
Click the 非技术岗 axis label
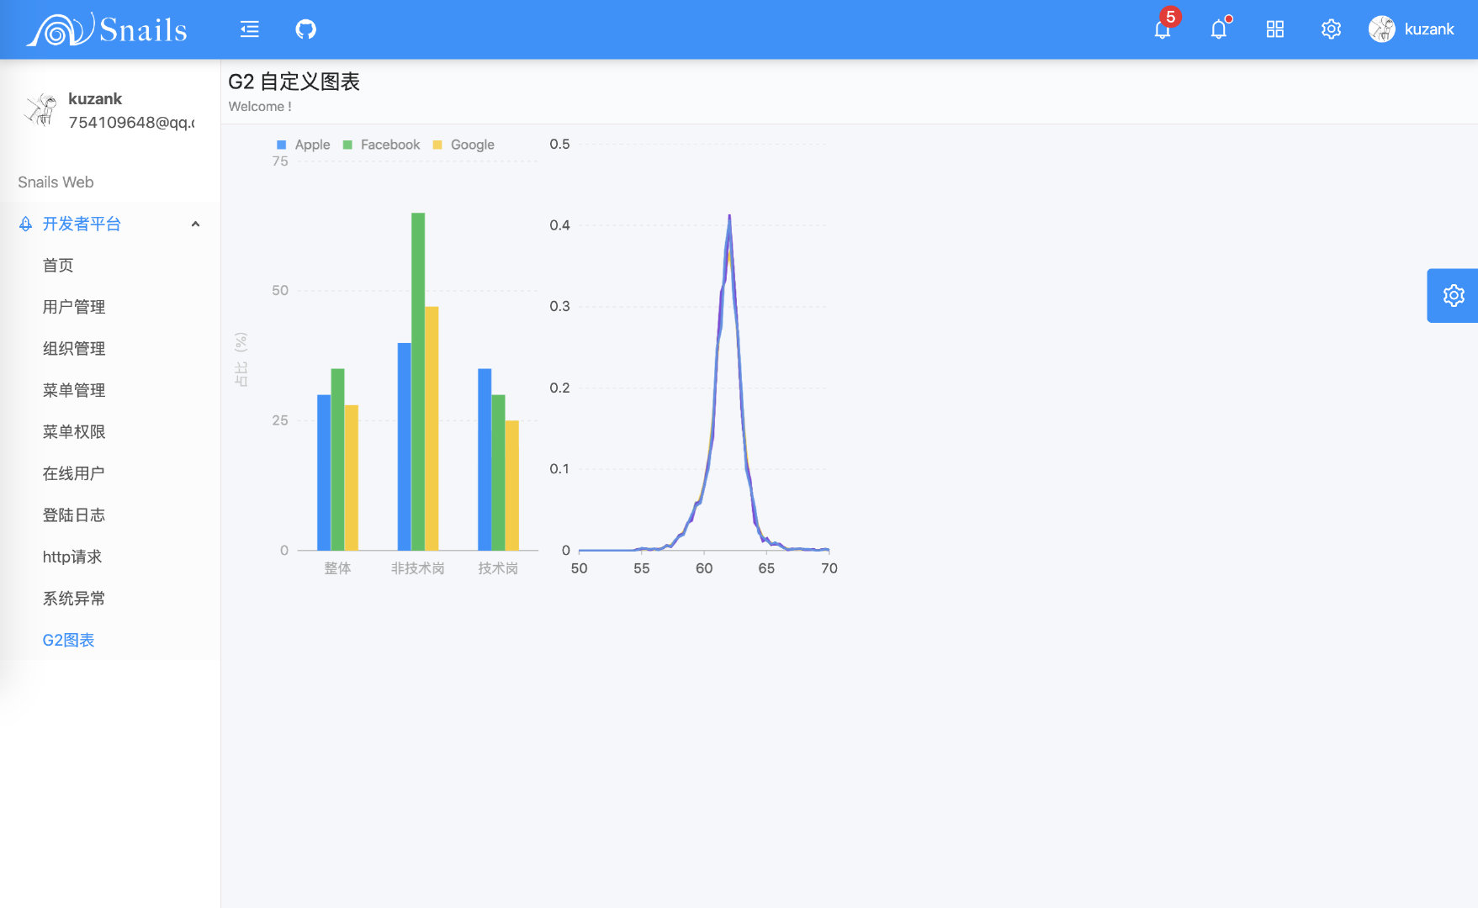click(x=418, y=568)
